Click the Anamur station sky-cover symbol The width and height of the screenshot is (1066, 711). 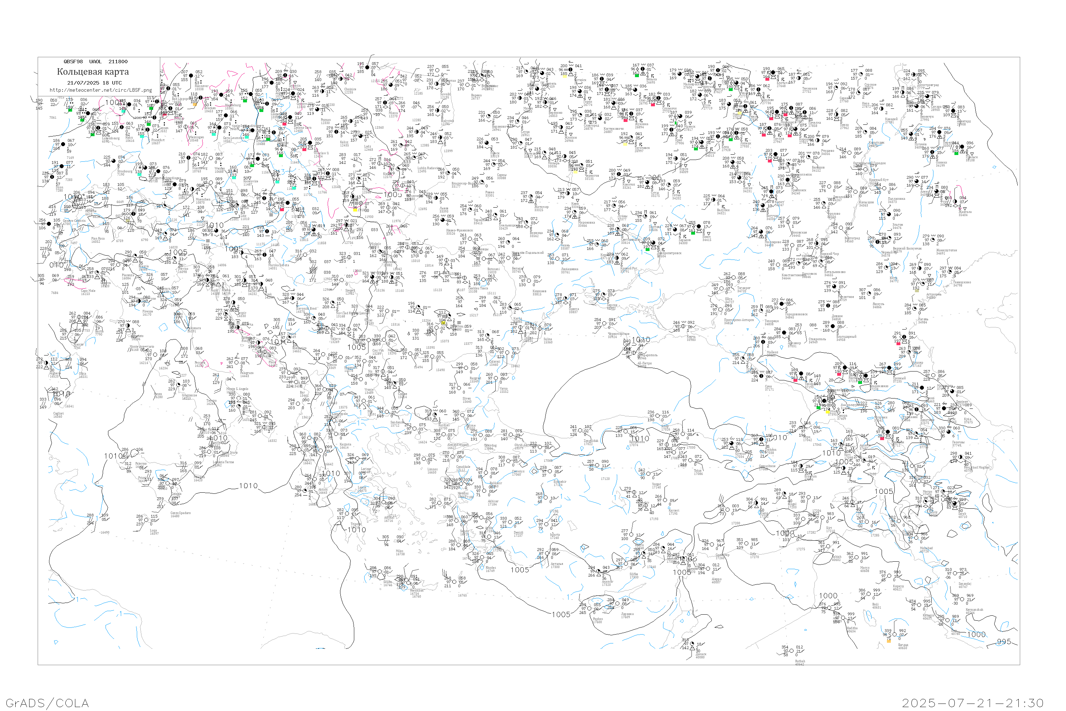pyautogui.click(x=598, y=572)
